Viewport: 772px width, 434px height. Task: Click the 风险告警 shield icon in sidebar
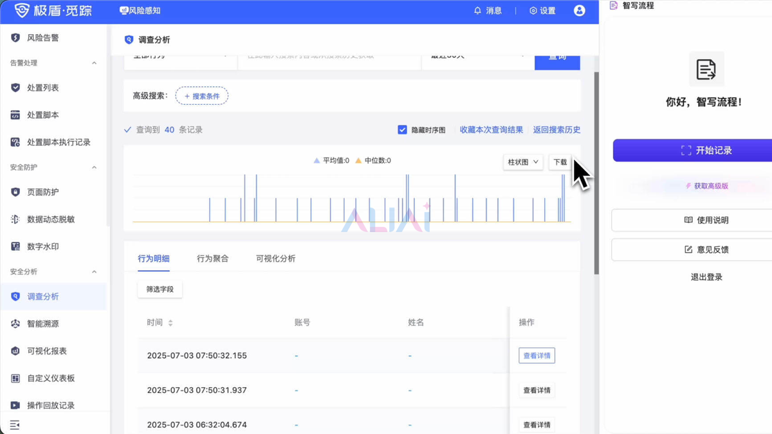pyautogui.click(x=15, y=38)
